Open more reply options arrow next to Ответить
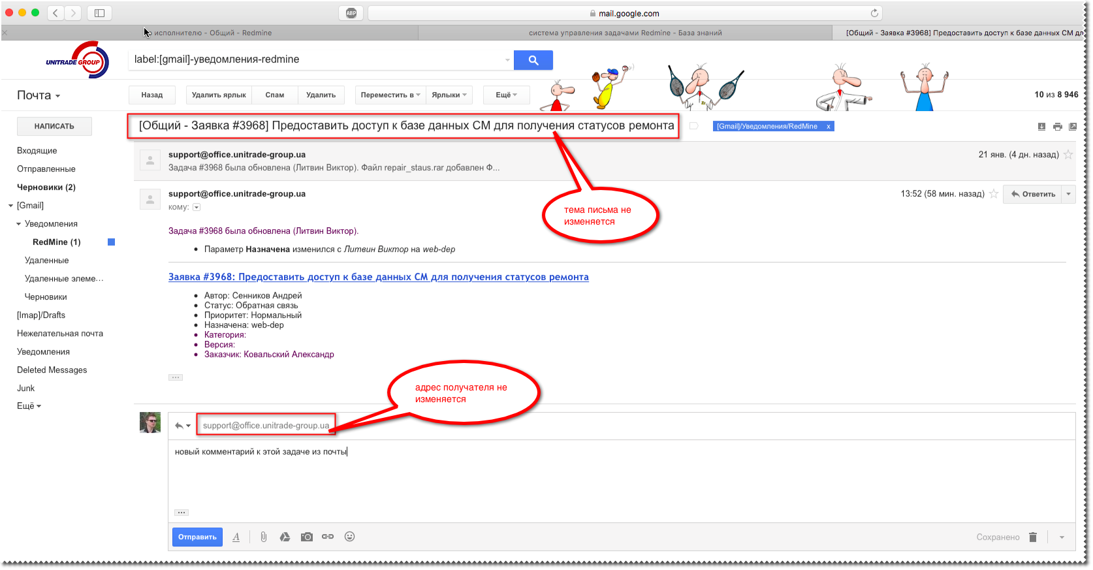The image size is (1093, 570). pos(1069,194)
